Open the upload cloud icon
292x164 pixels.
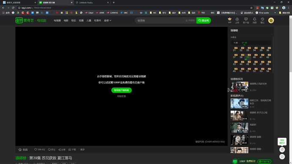(237, 20)
